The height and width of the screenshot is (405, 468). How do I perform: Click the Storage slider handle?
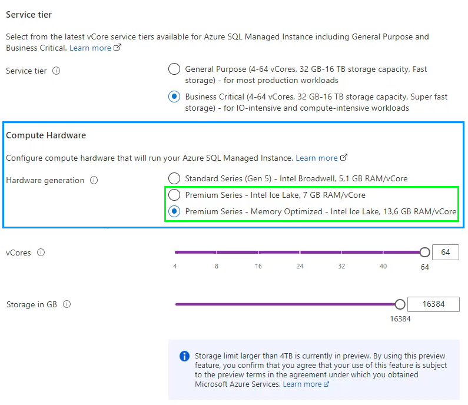pos(400,304)
